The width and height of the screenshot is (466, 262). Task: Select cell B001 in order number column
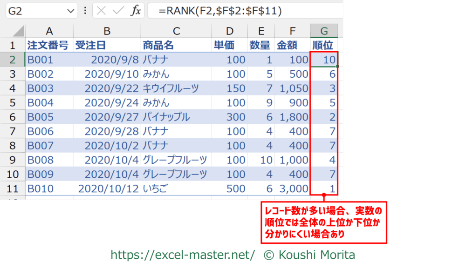(49, 60)
